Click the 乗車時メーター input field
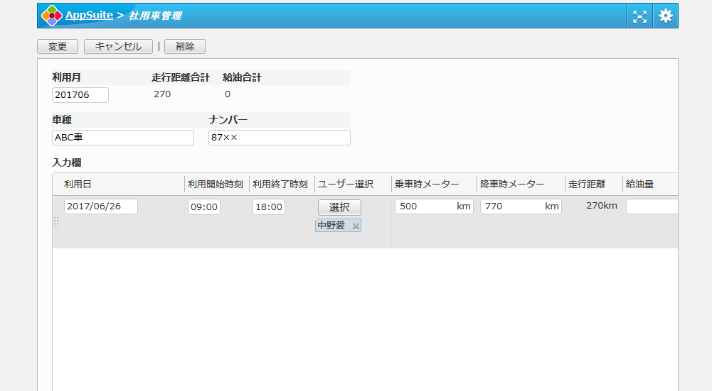 [425, 206]
